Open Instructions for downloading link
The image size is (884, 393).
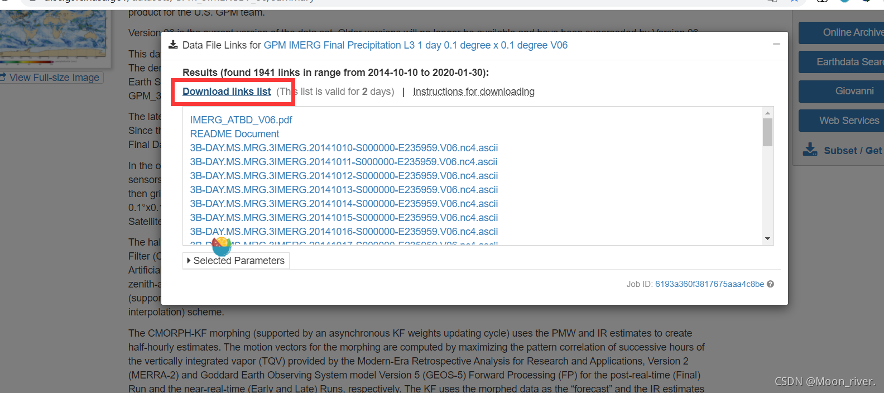[x=473, y=92]
